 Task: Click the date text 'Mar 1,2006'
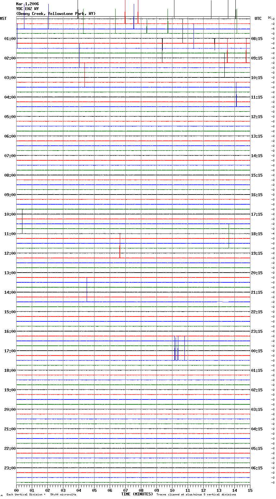click(x=27, y=4)
